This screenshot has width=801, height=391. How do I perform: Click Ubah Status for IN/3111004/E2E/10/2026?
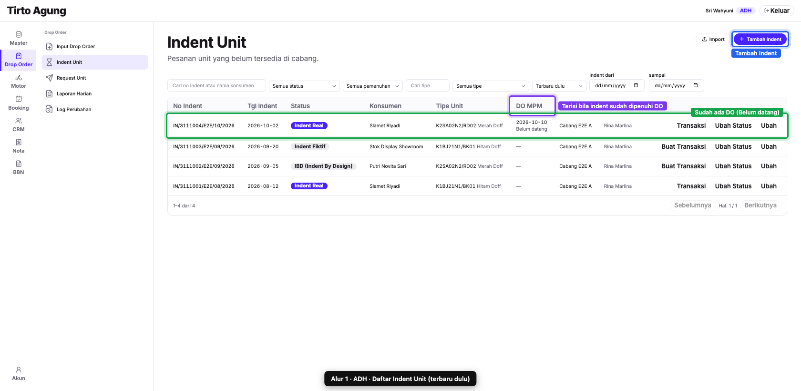click(733, 125)
